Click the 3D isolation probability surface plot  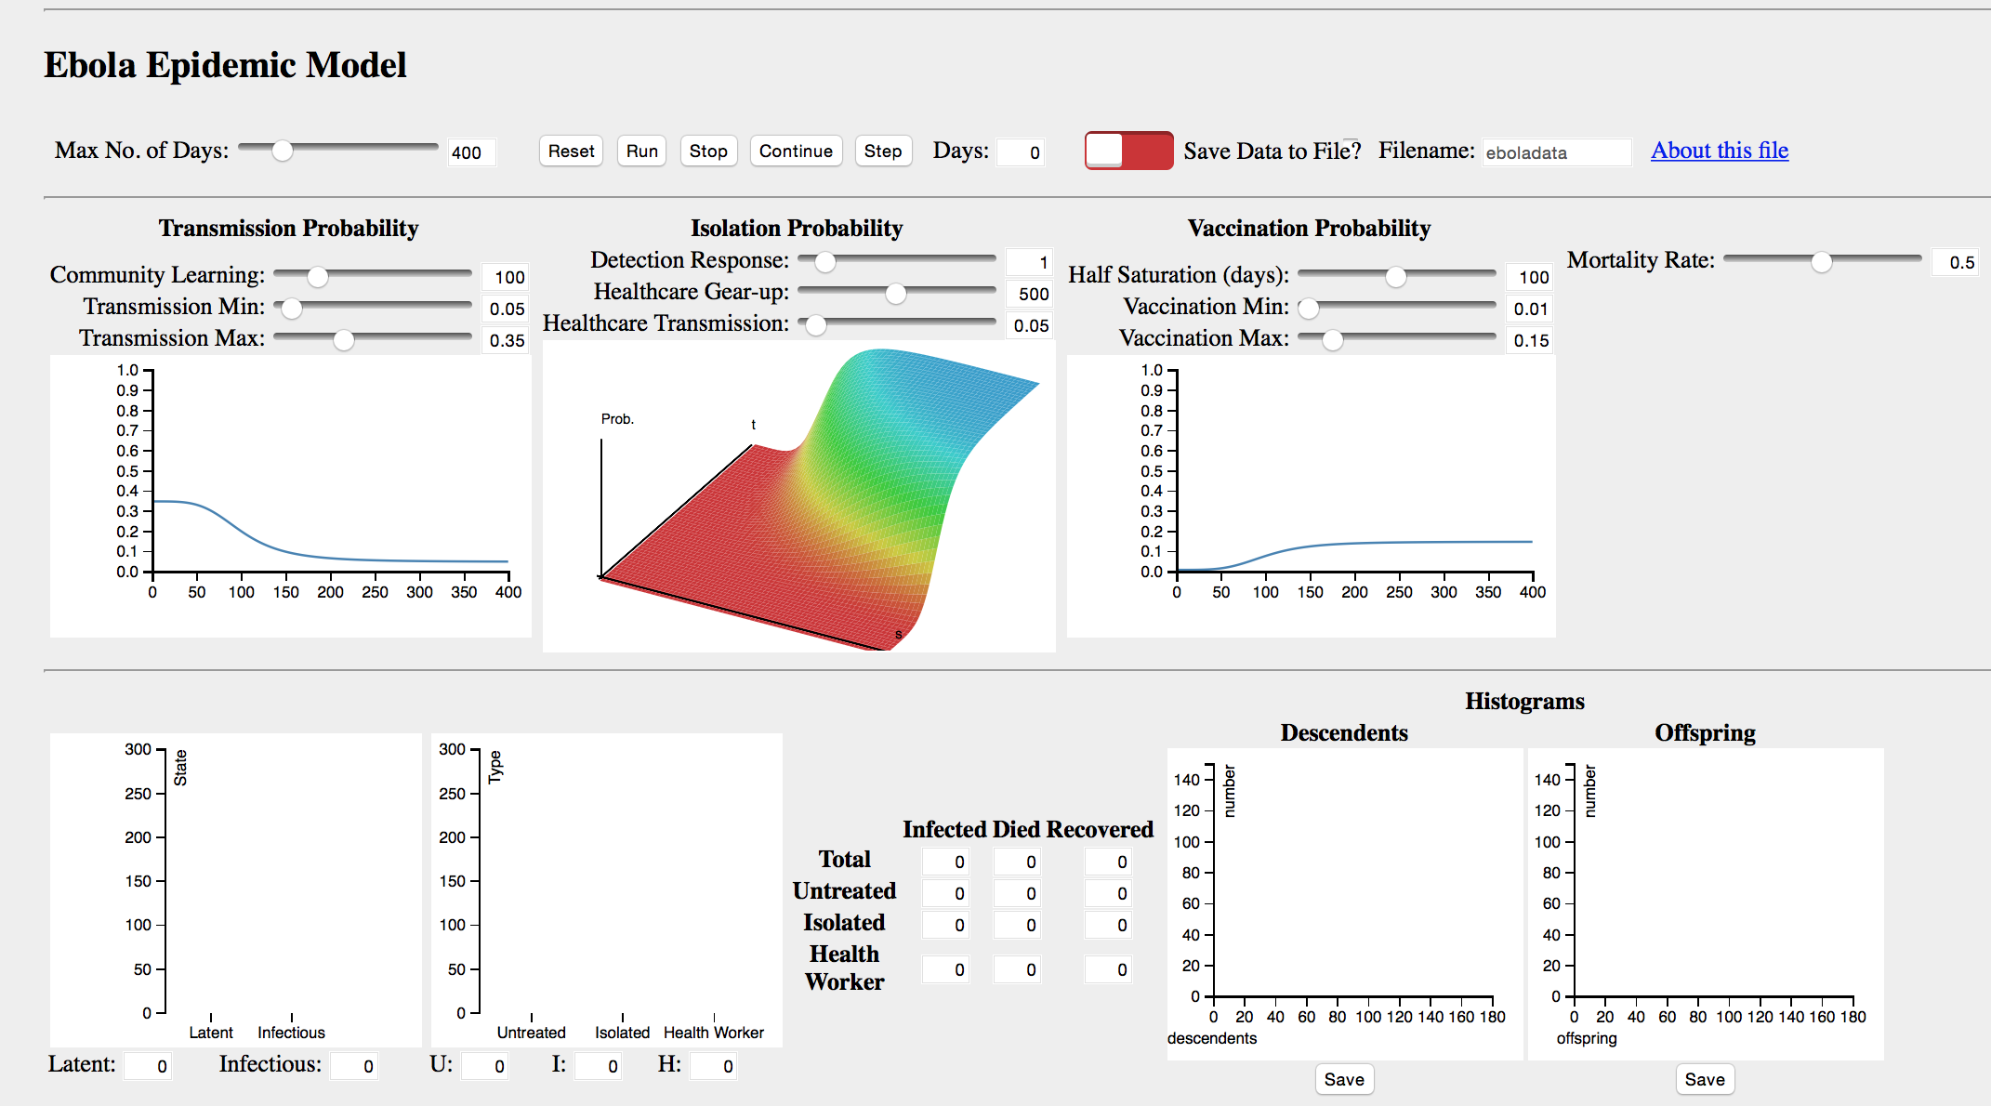point(799,496)
